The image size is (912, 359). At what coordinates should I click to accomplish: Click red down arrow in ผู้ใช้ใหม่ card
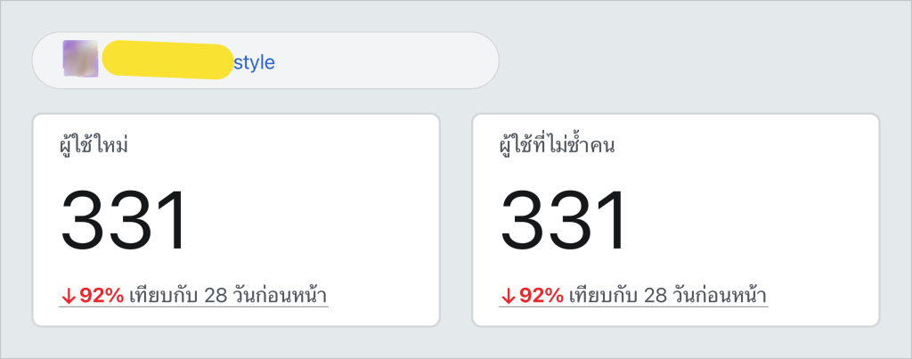pyautogui.click(x=68, y=296)
